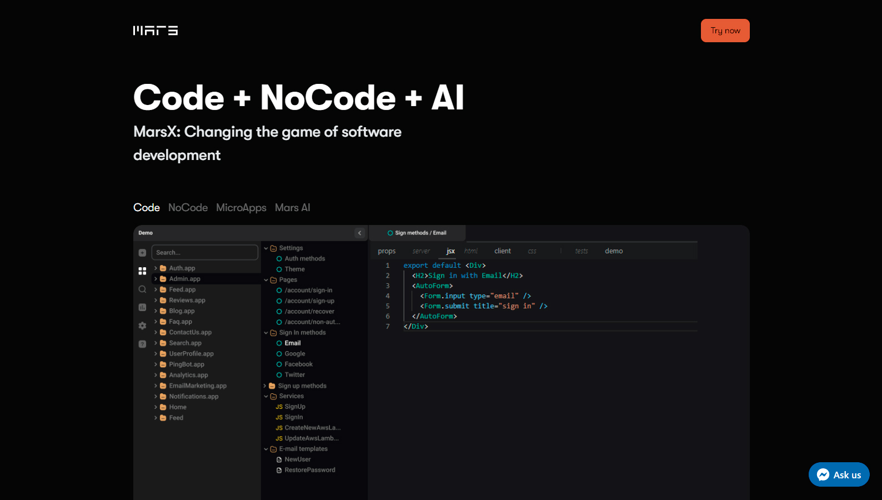Open the bar chart analytics icon
This screenshot has width=882, height=500.
[142, 307]
